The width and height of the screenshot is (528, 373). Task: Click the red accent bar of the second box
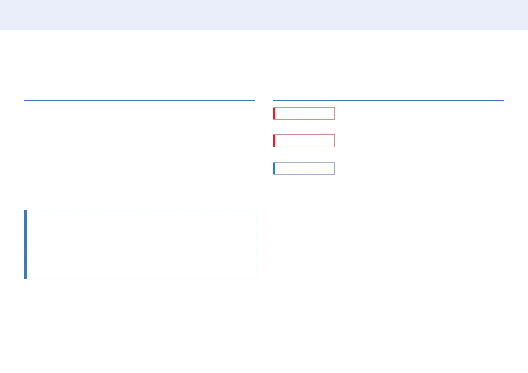click(x=274, y=141)
